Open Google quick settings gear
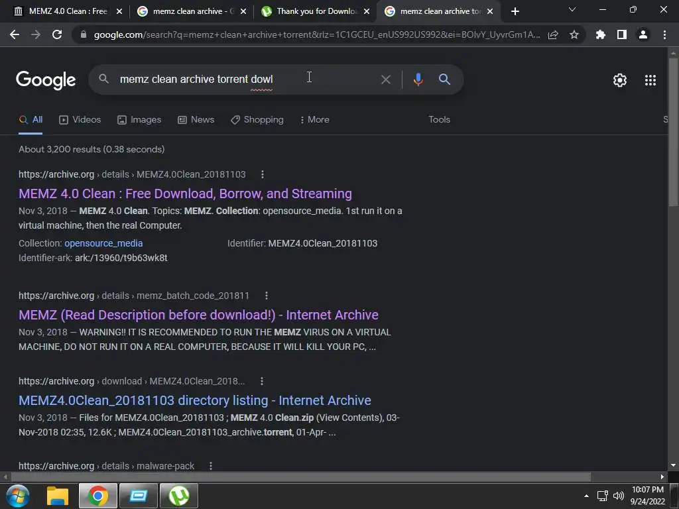 coord(620,80)
